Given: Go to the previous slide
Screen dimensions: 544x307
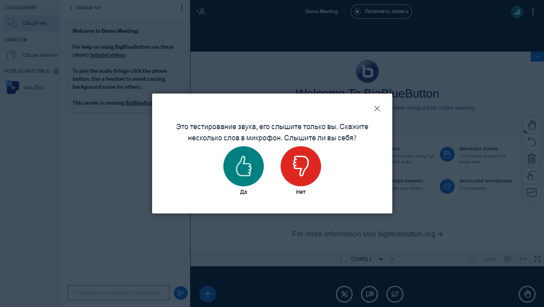Looking at the screenshot, I should 341,259.
